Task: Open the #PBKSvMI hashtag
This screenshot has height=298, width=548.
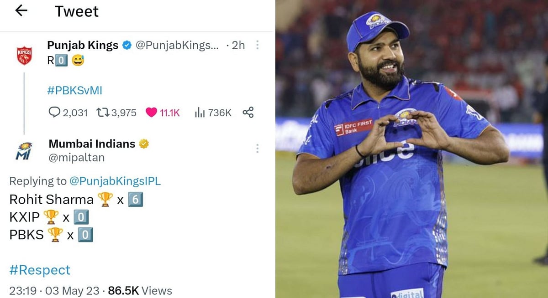Action: [x=74, y=90]
